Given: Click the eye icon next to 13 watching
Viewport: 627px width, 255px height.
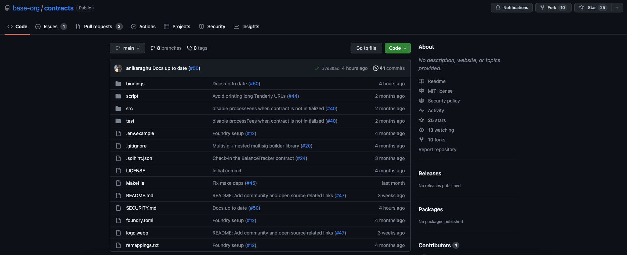Looking at the screenshot, I should point(421,130).
